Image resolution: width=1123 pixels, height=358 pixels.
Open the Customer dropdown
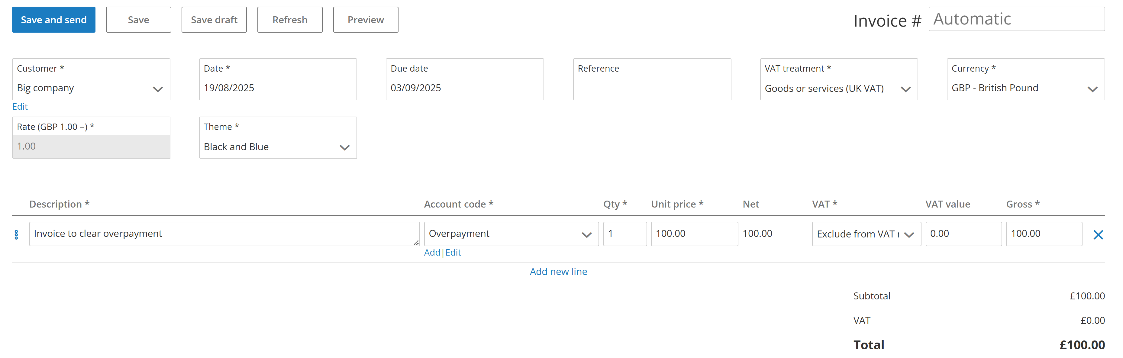[91, 88]
